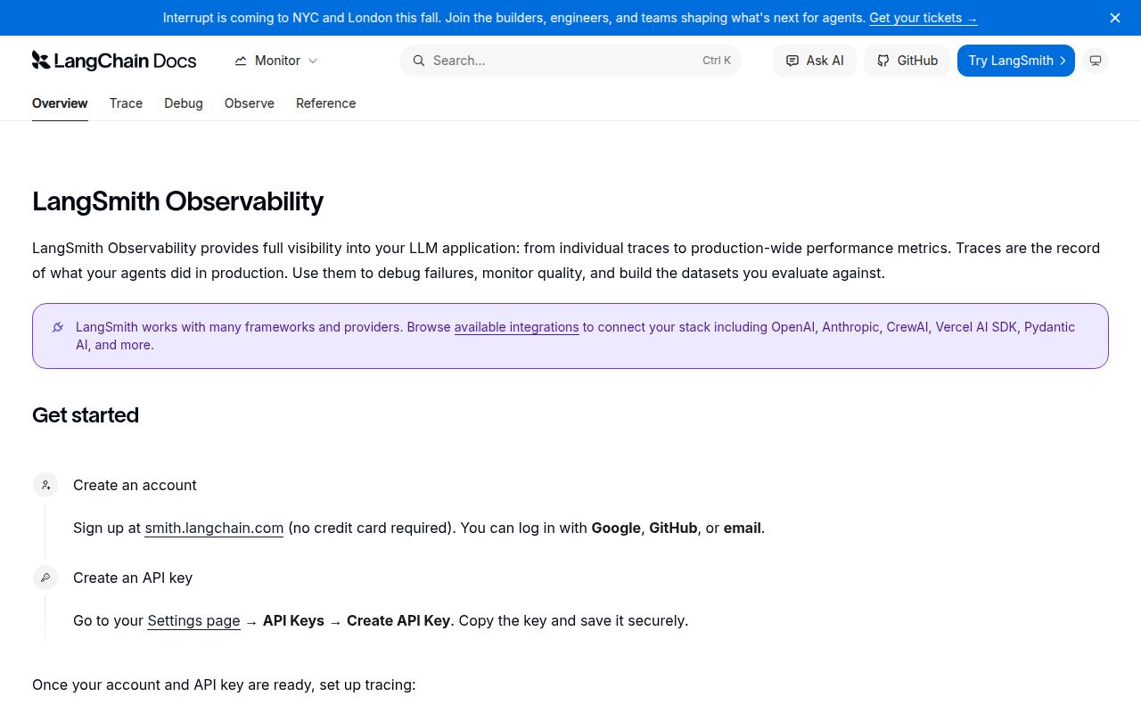Toggle the theme mode monitor icon

1096,61
